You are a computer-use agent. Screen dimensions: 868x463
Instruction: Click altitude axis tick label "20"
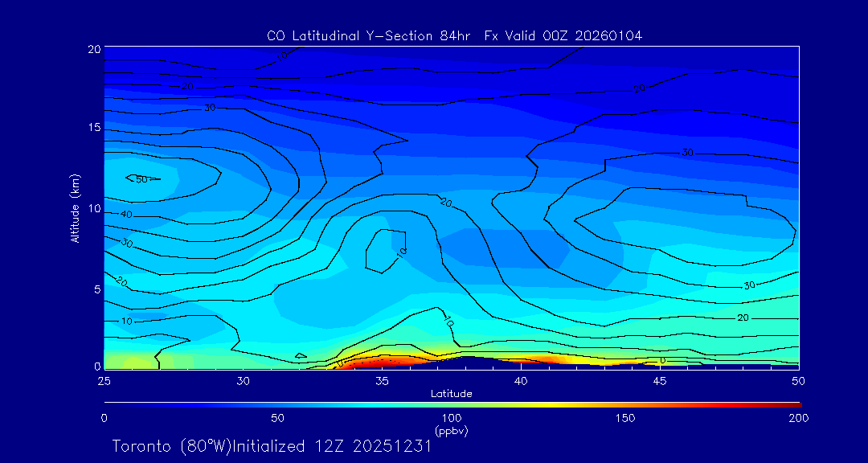point(94,48)
